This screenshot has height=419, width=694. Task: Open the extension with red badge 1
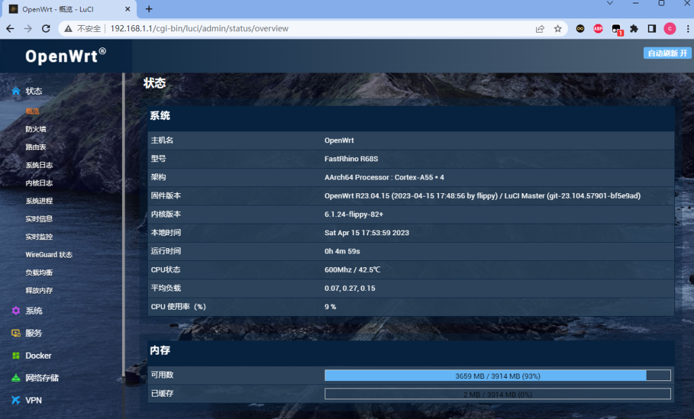617,29
